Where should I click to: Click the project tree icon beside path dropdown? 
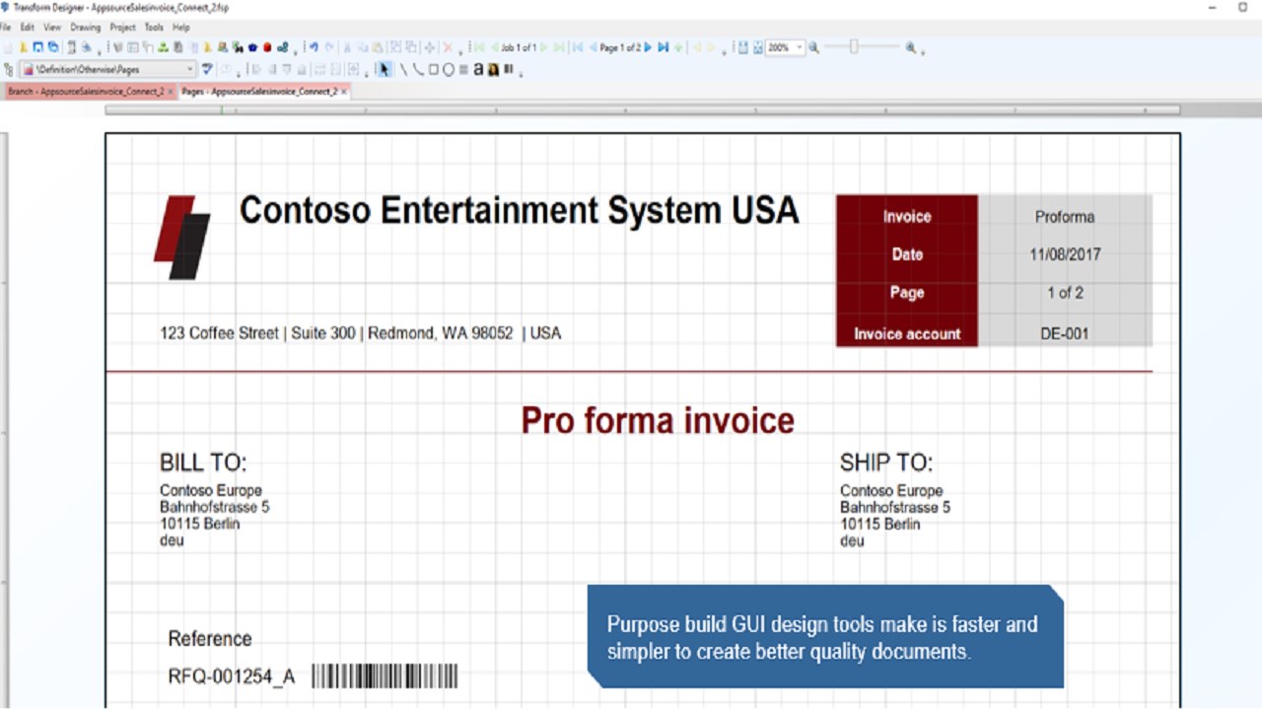(x=7, y=69)
